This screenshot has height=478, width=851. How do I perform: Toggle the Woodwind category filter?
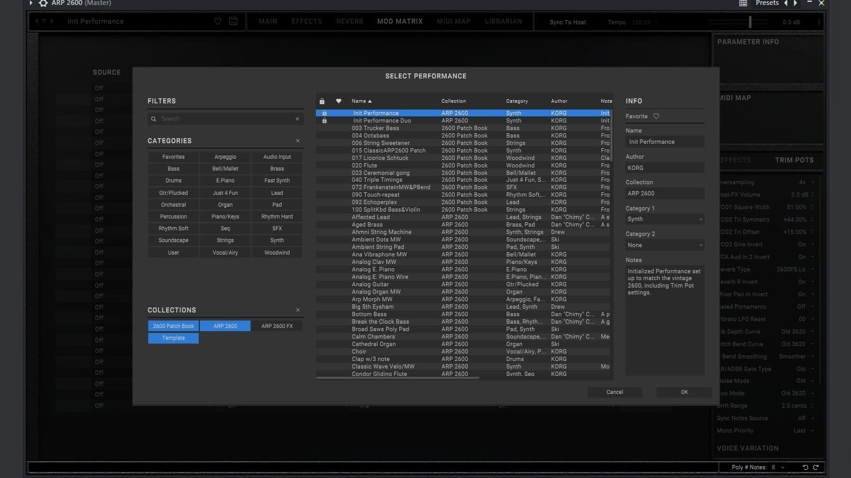[277, 253]
